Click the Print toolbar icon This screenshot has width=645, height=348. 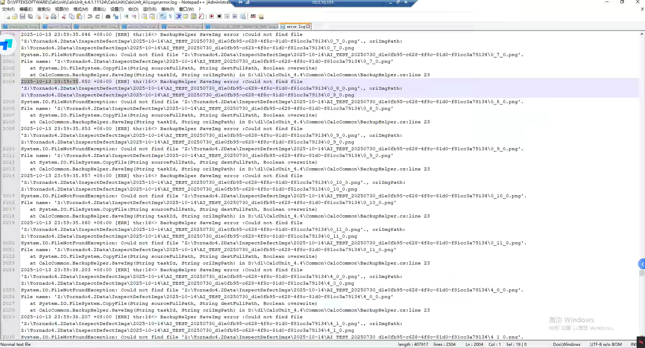point(54,17)
